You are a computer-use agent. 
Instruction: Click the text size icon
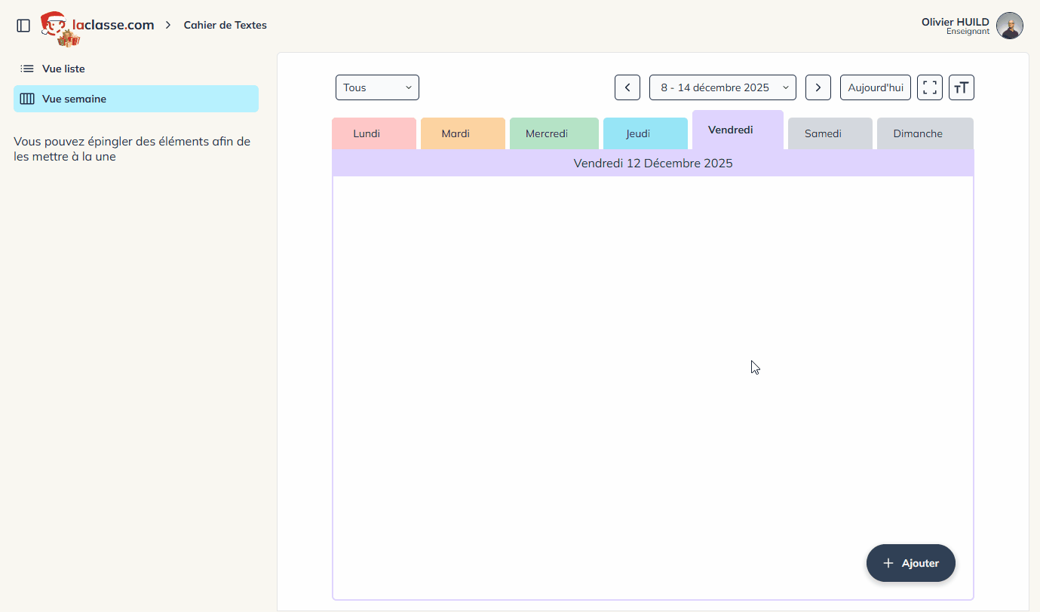[961, 87]
